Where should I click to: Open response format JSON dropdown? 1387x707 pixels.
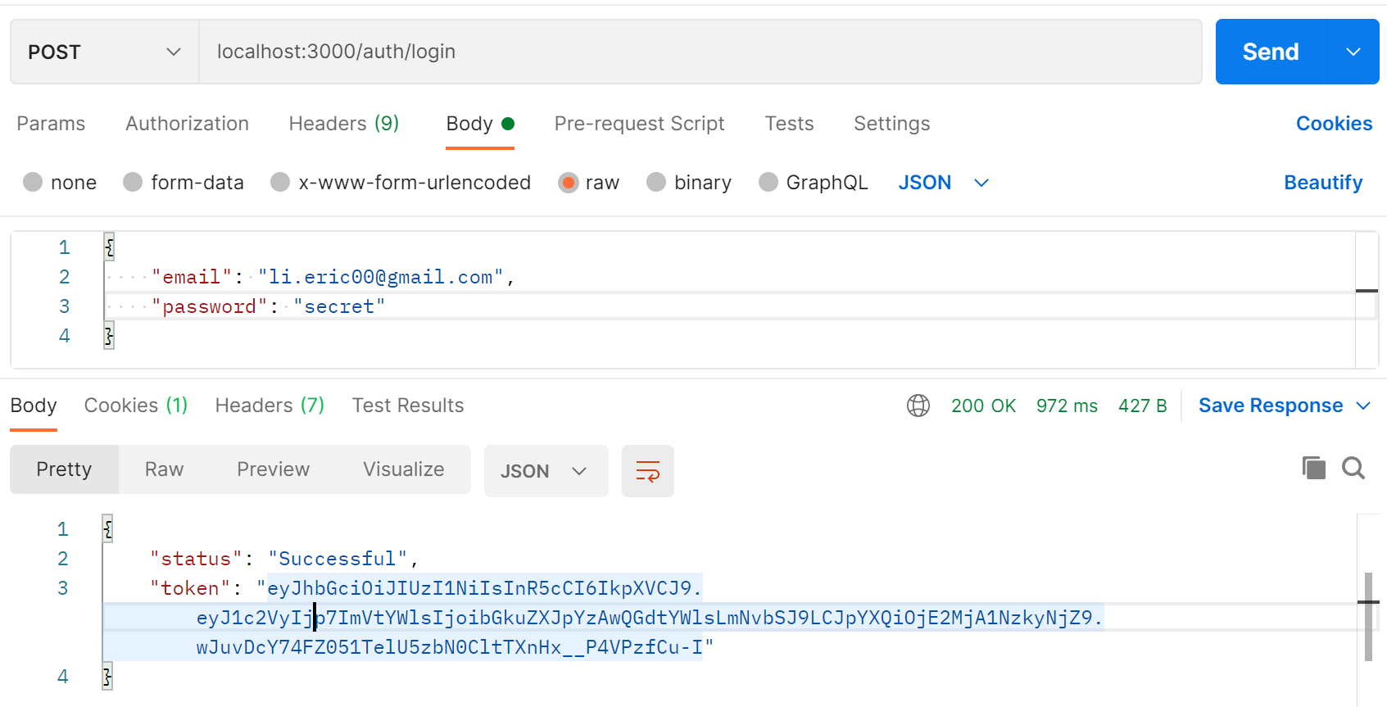[x=546, y=471]
